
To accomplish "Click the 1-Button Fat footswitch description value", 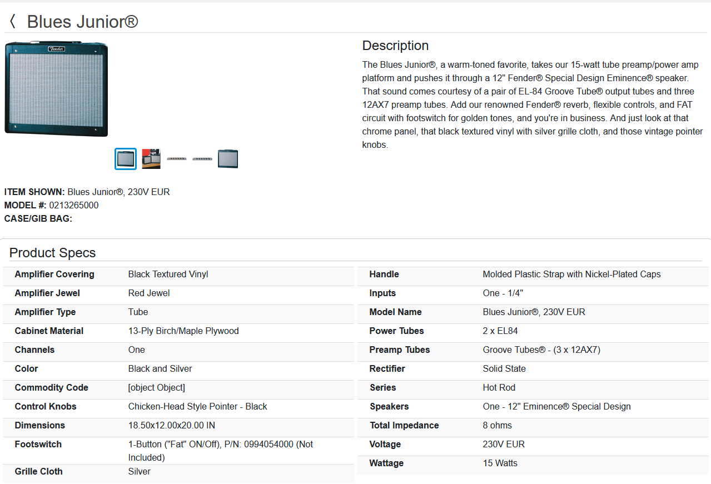I will [x=221, y=451].
